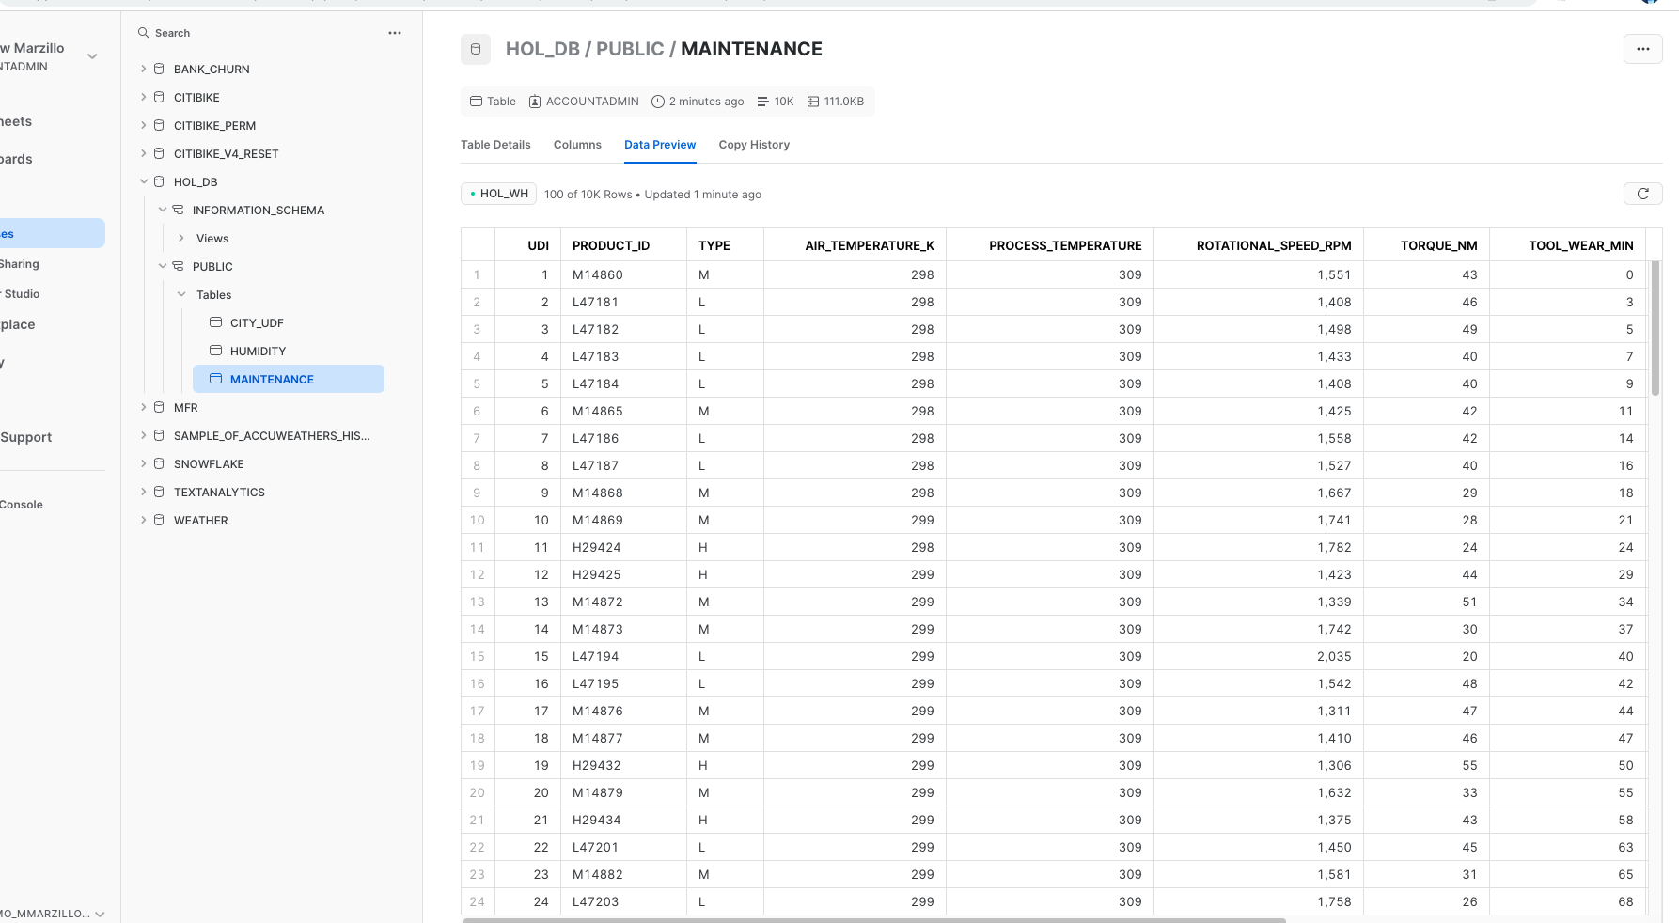Click the ACCOUNTADMIN role icon
This screenshot has width=1679, height=923.
(535, 102)
